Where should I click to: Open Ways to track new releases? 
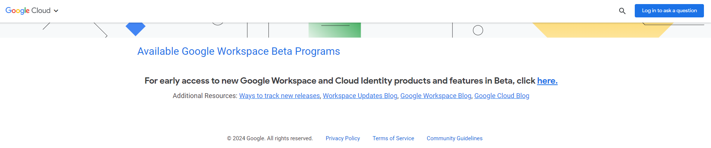pyautogui.click(x=279, y=96)
